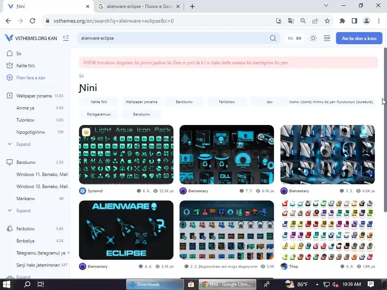The height and width of the screenshot is (290, 387).
Task: Open the colorful icon pack thumbnail by Tilop
Action: click(328, 230)
